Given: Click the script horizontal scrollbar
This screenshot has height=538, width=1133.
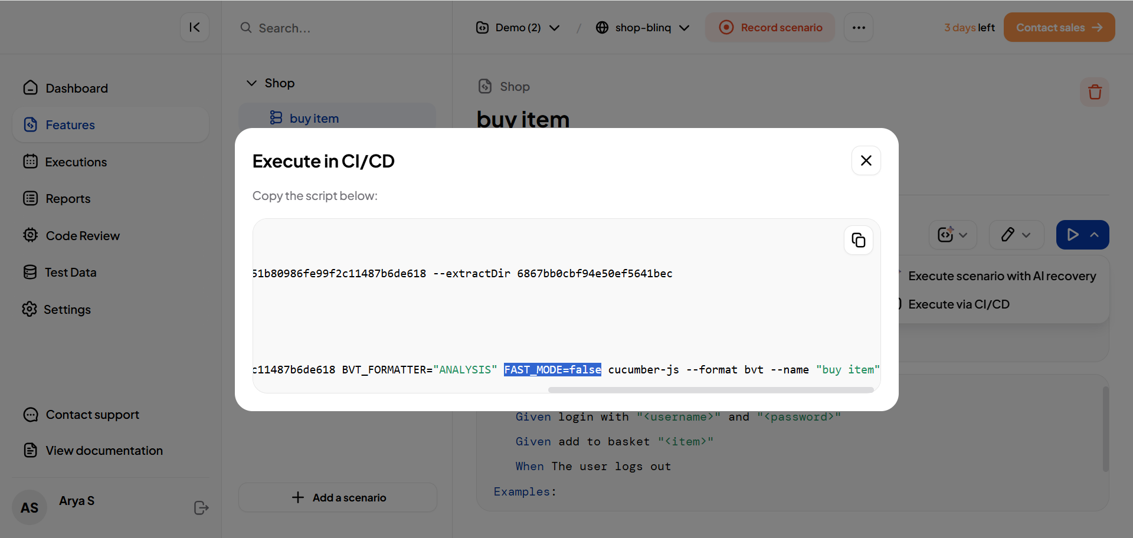Looking at the screenshot, I should [x=710, y=390].
